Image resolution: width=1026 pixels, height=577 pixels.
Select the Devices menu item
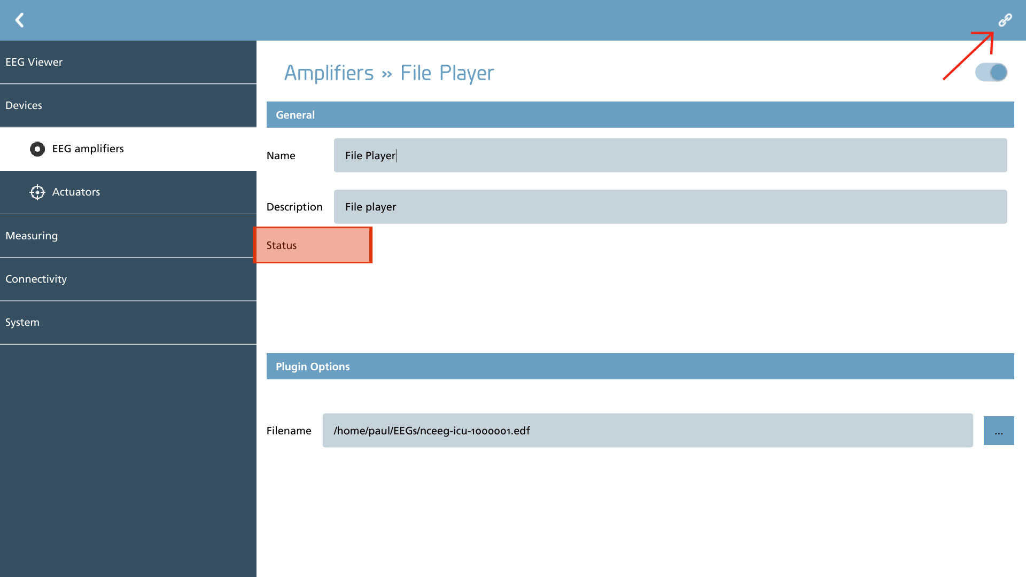pyautogui.click(x=128, y=105)
